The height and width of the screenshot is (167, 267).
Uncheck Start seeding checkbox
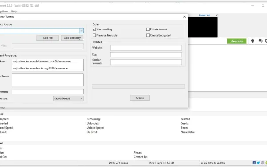[x=94, y=29]
